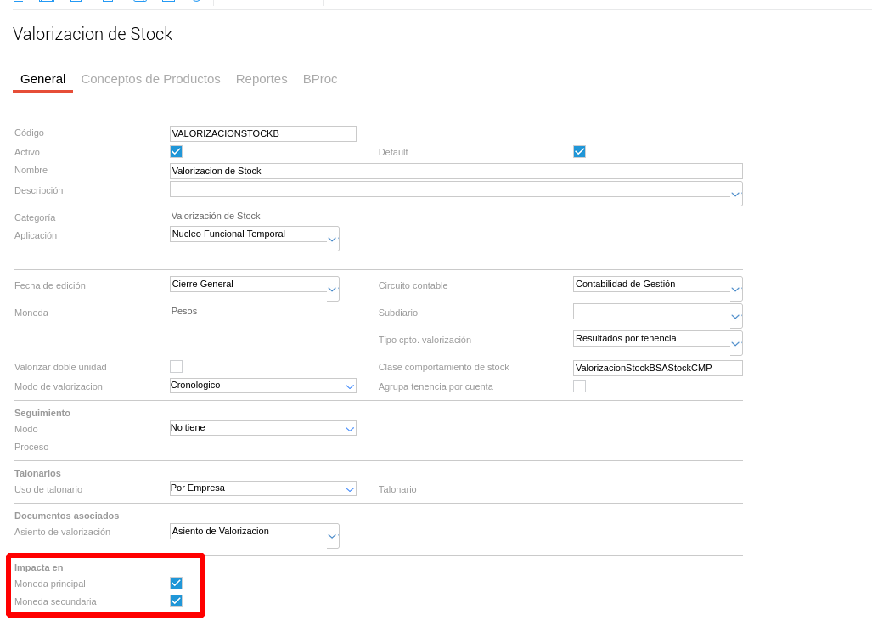Expand the Fecha de edición dropdown
This screenshot has width=872, height=643.
click(332, 290)
